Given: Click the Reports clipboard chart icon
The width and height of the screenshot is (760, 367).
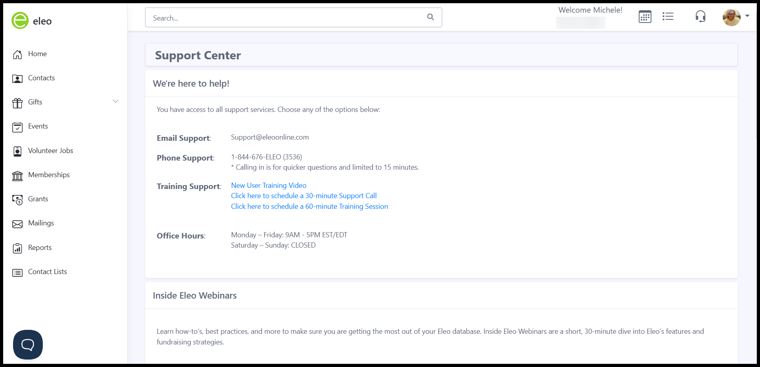Looking at the screenshot, I should click(17, 248).
